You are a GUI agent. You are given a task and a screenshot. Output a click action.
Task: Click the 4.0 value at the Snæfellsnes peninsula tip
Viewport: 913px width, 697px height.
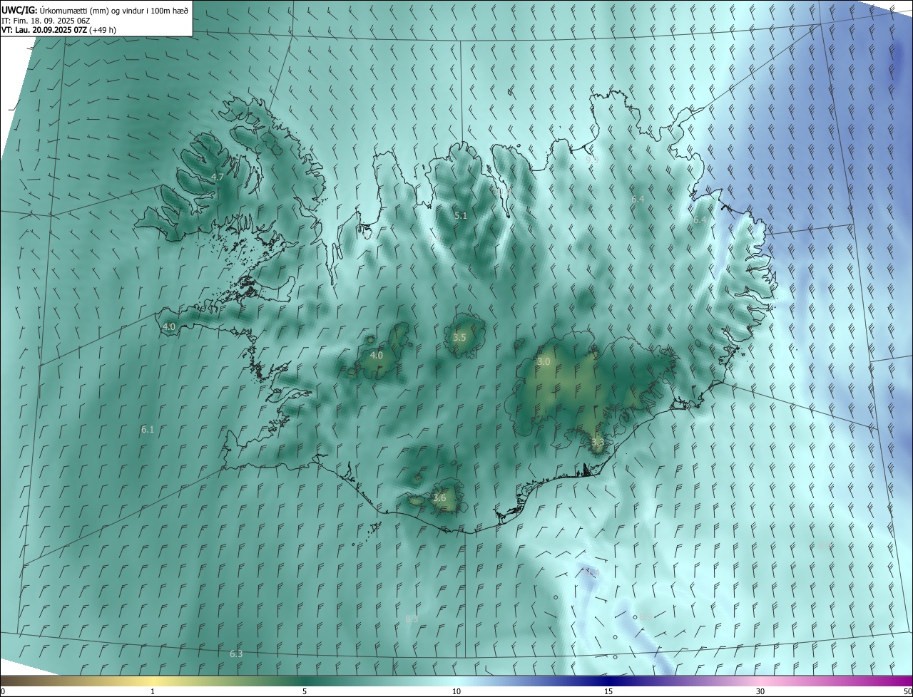tap(169, 326)
